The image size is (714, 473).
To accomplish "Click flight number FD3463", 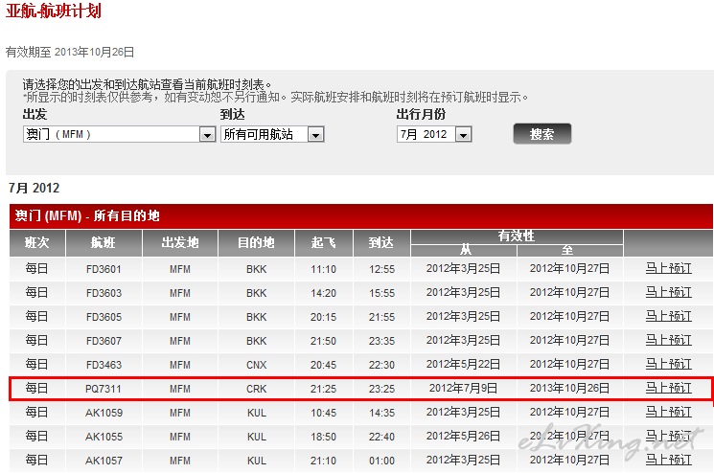I will [104, 365].
